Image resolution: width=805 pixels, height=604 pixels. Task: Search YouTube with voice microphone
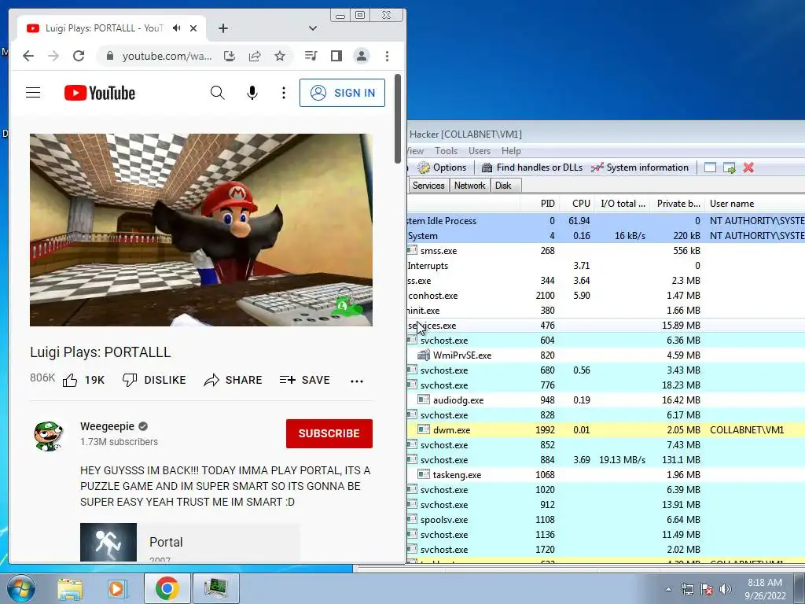pos(252,93)
